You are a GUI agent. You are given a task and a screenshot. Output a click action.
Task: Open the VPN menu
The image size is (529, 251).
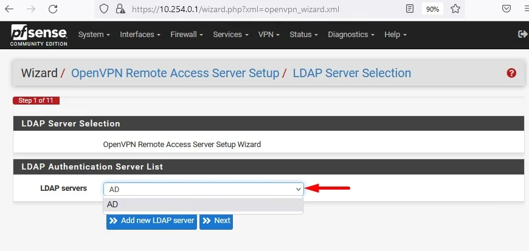click(269, 35)
